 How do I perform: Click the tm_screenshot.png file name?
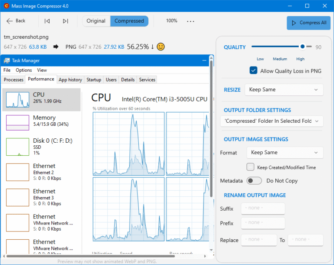tap(26, 37)
